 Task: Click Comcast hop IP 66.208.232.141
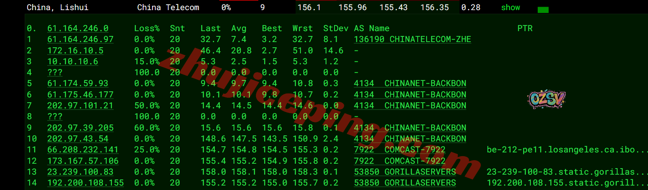click(83, 150)
